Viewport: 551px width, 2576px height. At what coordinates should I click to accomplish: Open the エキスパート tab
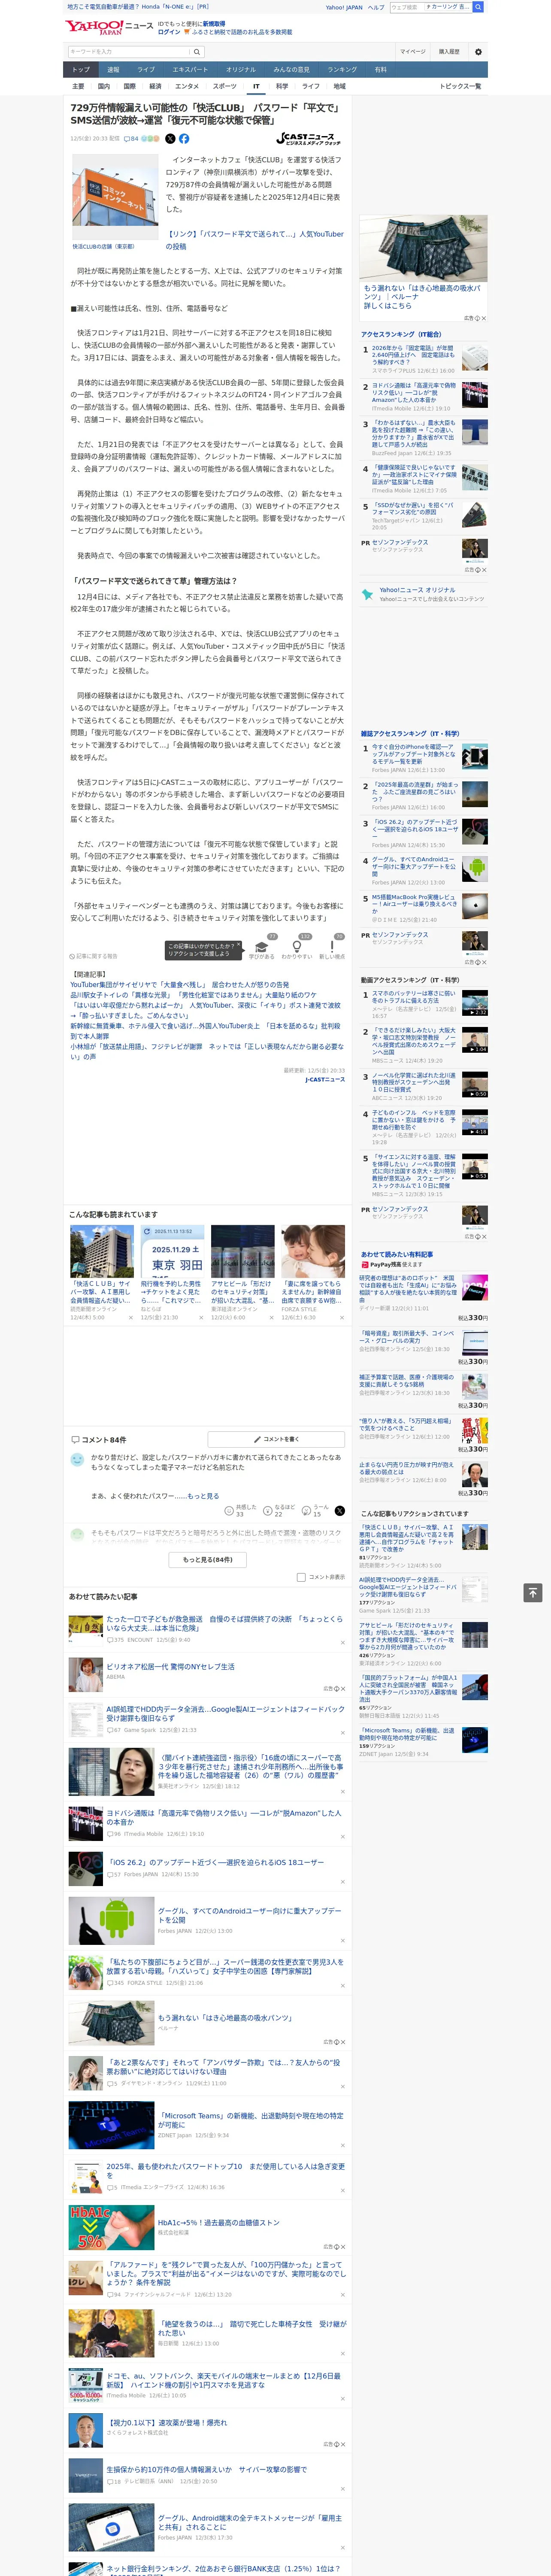[190, 70]
